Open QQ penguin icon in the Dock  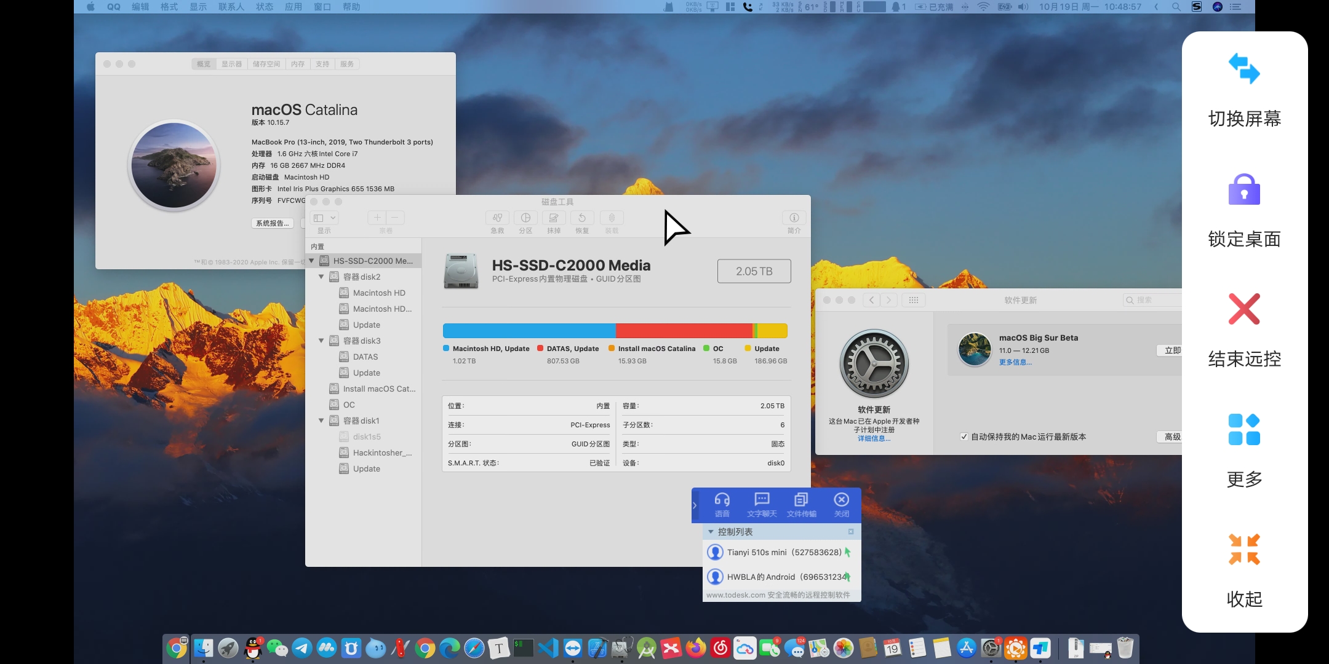click(x=253, y=648)
